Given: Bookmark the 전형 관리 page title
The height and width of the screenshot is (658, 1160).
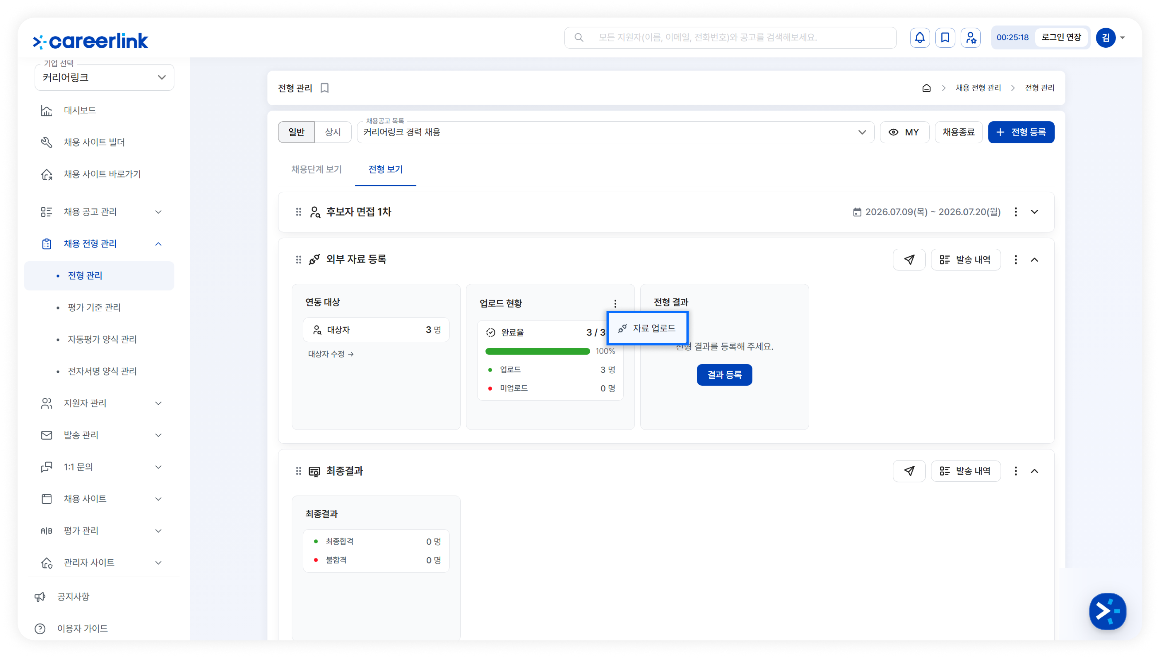Looking at the screenshot, I should coord(324,88).
